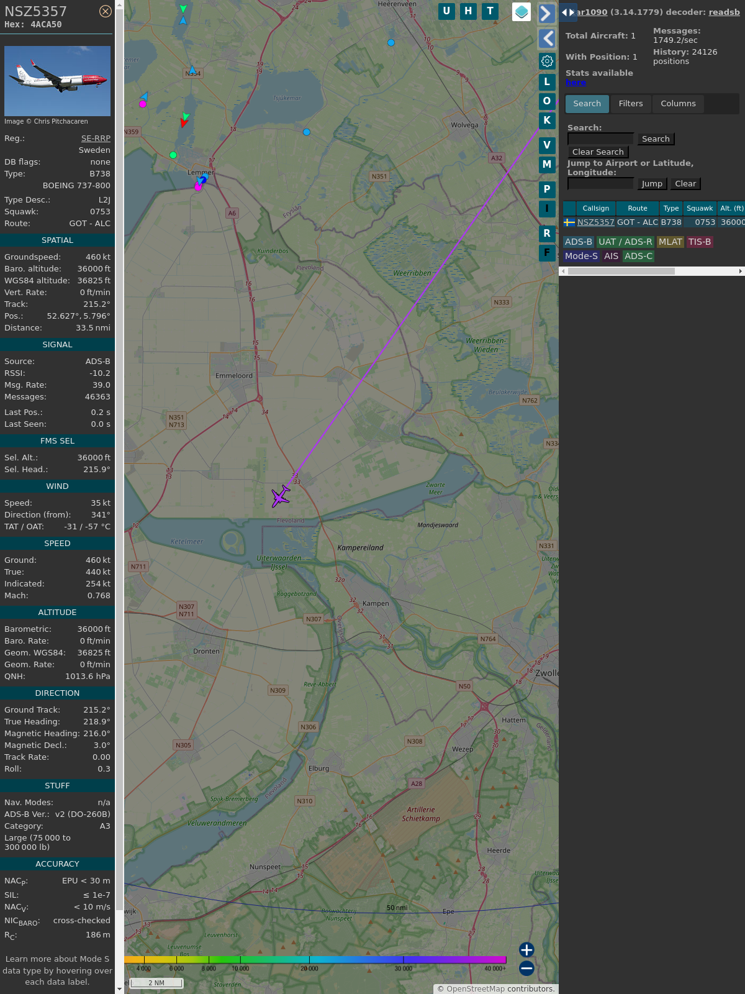Viewport: 745px width, 994px height.
Task: Toggle the L labels map button
Action: tap(547, 82)
